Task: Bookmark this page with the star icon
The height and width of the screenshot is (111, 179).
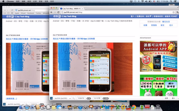Action: coord(173,12)
